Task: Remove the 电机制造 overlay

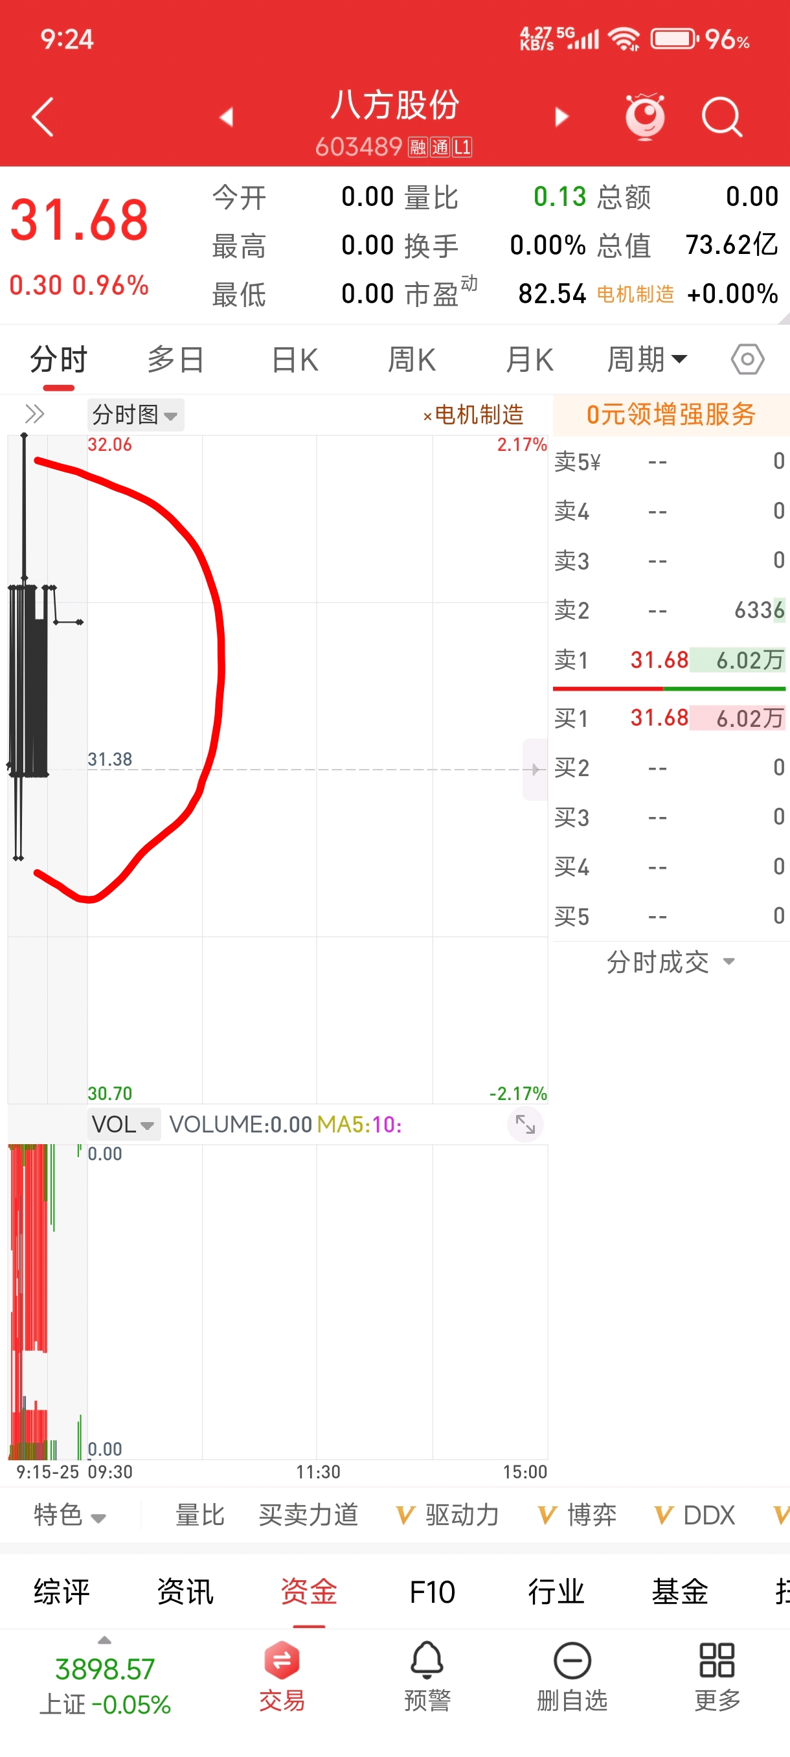Action: coord(427,416)
